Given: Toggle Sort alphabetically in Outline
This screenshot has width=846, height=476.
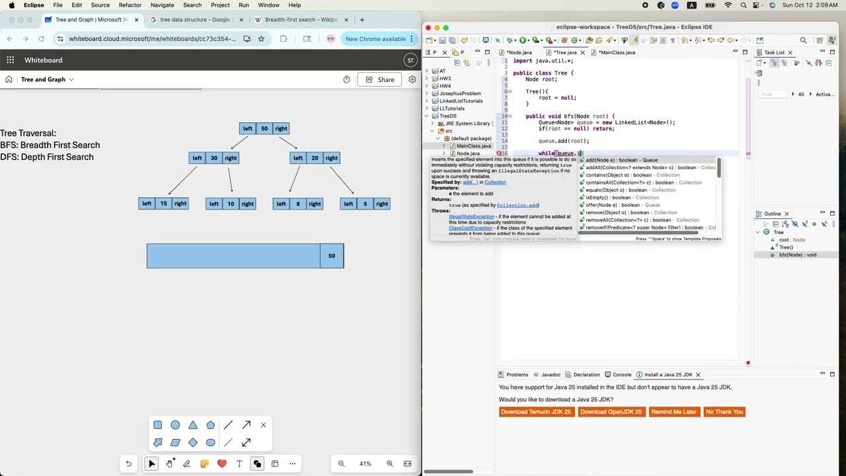Looking at the screenshot, I should click(785, 224).
